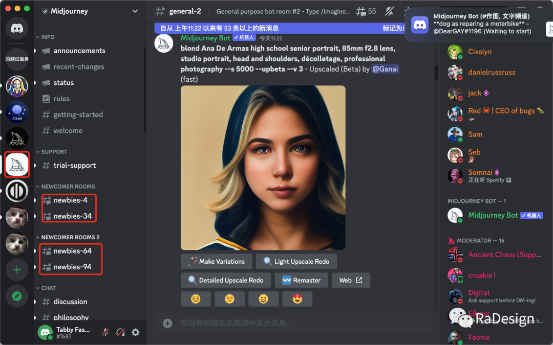Collapse the CHAT category
Viewport: 553px width, 345px height.
46,288
